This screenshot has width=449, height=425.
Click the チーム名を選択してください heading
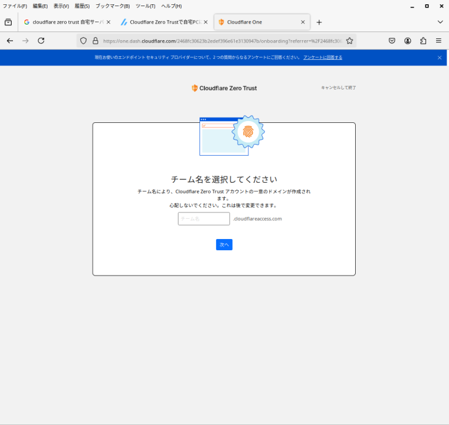[224, 179]
